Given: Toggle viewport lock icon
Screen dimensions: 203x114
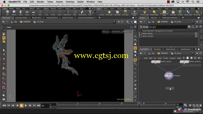Looking at the screenshot, I should pos(135,44).
